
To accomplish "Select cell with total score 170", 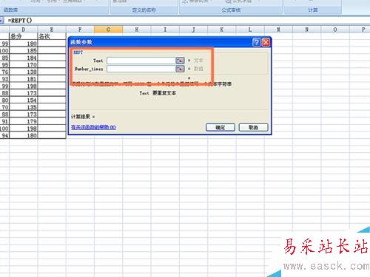I will (x=24, y=65).
